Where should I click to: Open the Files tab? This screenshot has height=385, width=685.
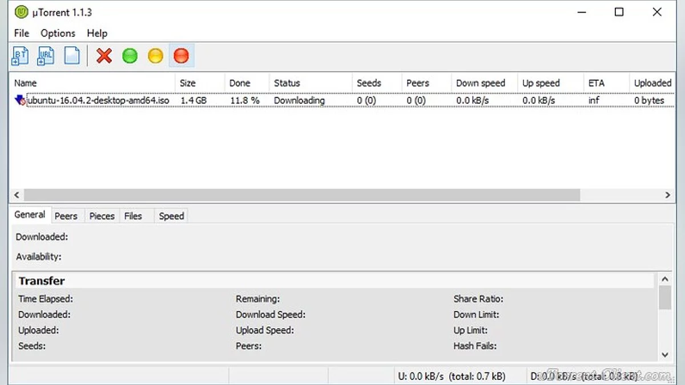click(x=133, y=216)
